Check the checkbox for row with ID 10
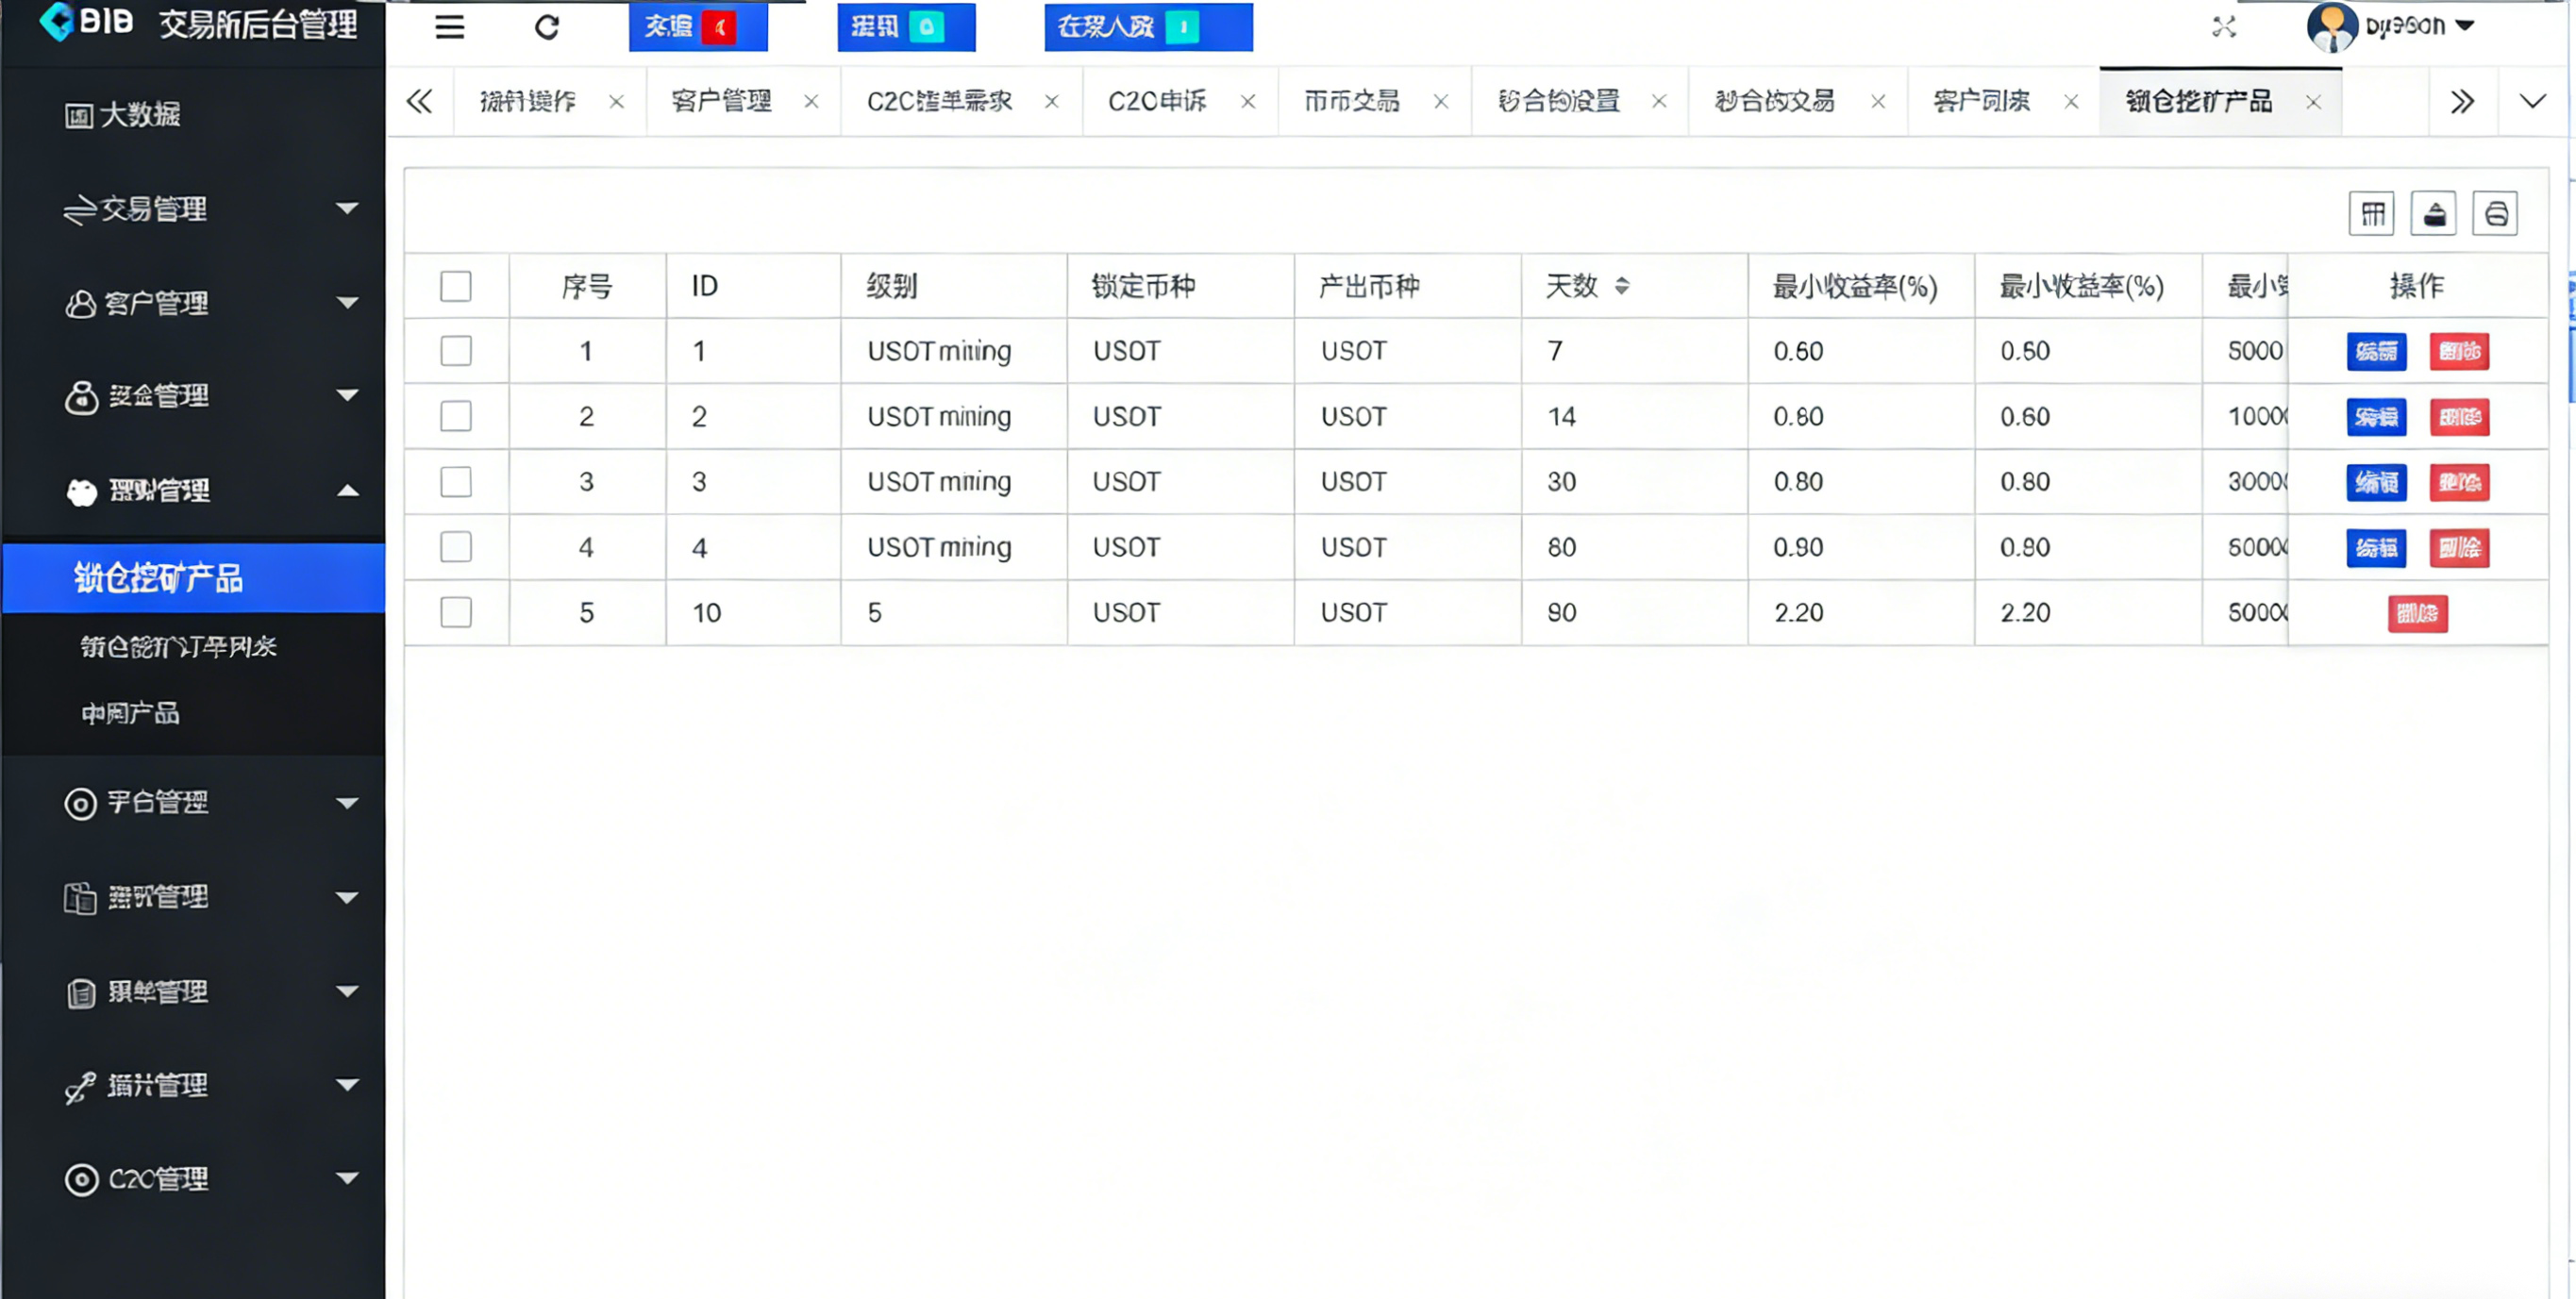The image size is (2576, 1299). click(456, 612)
